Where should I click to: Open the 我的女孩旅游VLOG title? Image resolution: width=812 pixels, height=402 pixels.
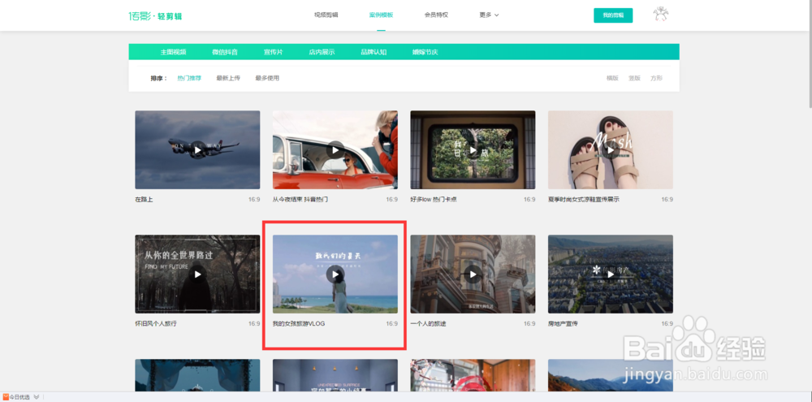[x=299, y=324]
